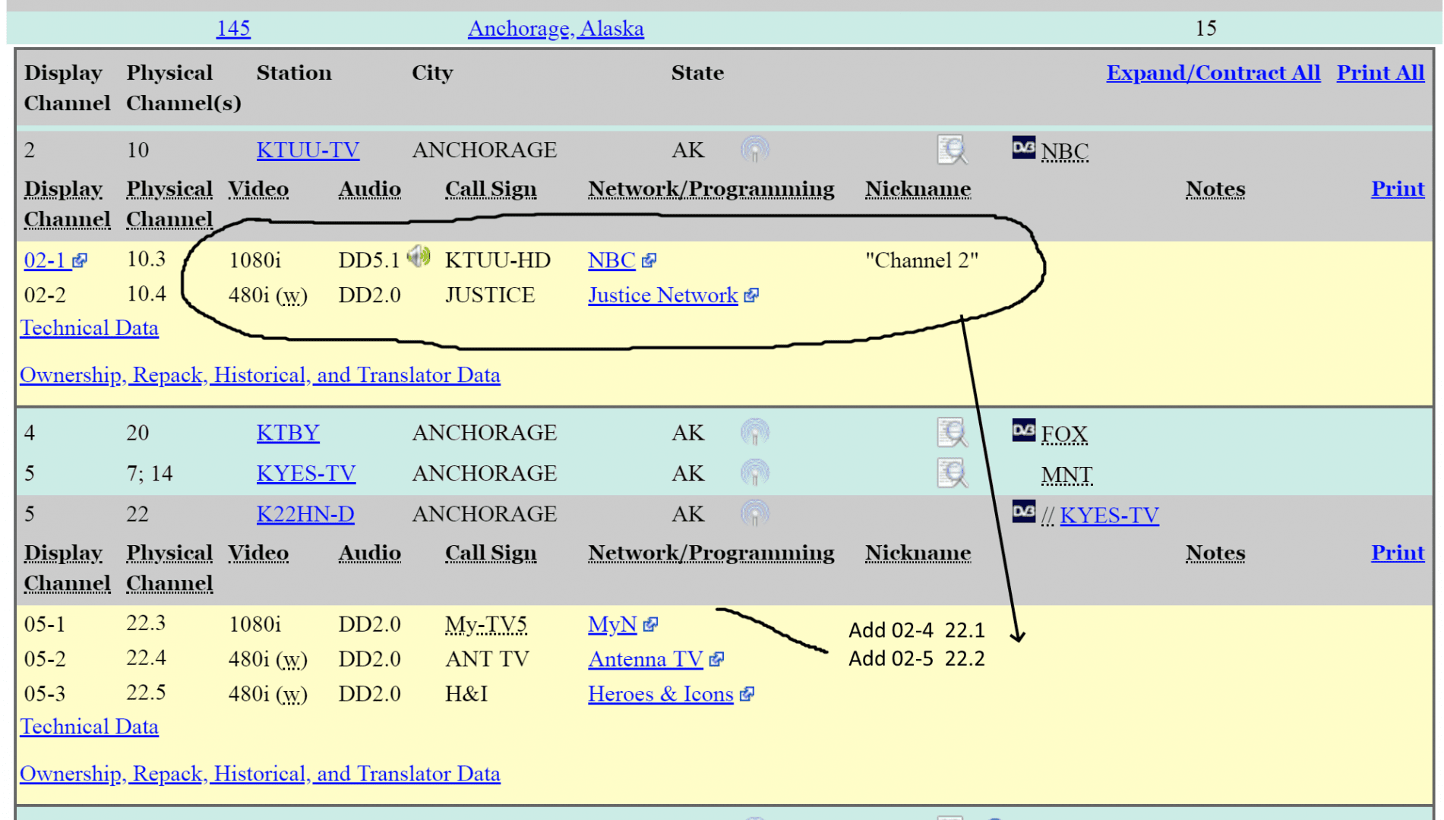
Task: Click external link icon beside Justice Network
Action: point(751,295)
